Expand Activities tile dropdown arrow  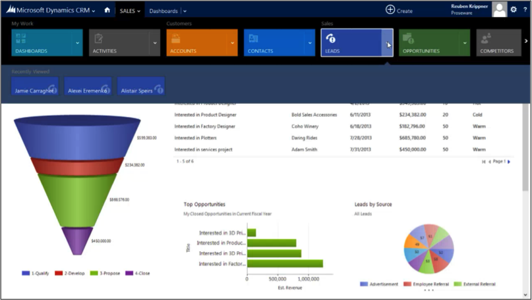(x=155, y=43)
